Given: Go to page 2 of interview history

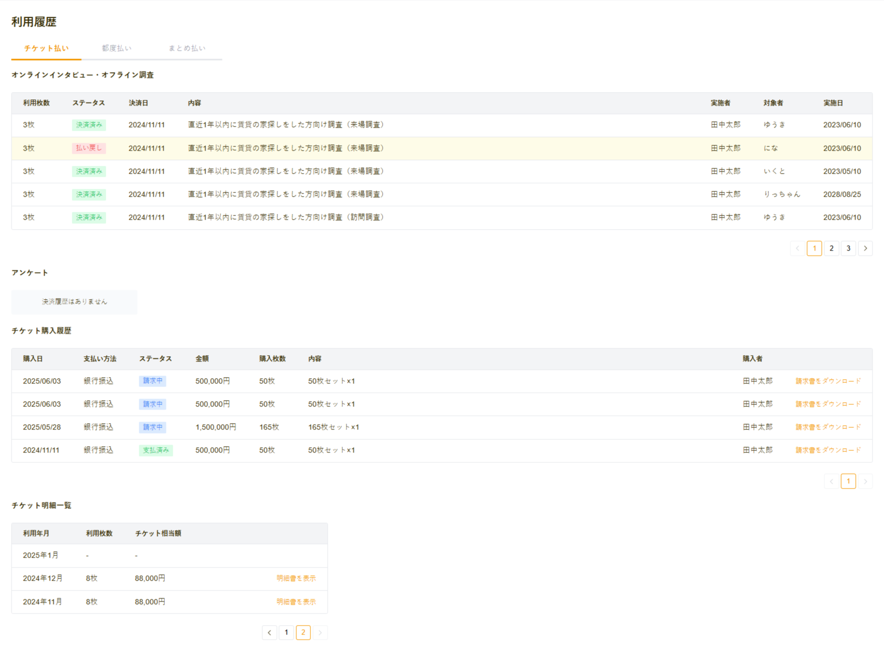Looking at the screenshot, I should pos(831,248).
